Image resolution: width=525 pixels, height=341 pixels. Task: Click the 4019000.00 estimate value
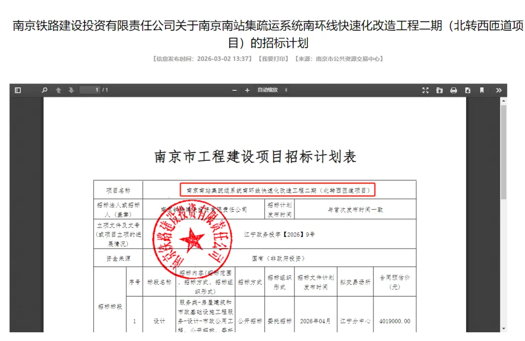coord(395,321)
